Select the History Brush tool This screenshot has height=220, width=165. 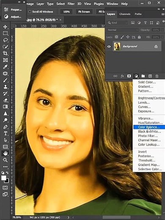pos(5,93)
